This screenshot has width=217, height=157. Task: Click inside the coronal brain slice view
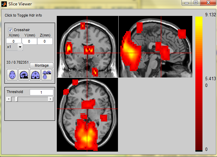88,47
